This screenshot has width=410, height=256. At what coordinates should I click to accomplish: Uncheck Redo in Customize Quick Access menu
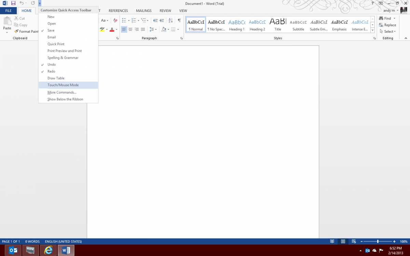pyautogui.click(x=68, y=71)
